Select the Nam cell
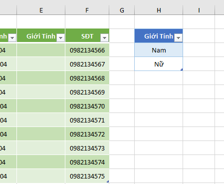This screenshot has width=224, height=184. click(x=159, y=50)
